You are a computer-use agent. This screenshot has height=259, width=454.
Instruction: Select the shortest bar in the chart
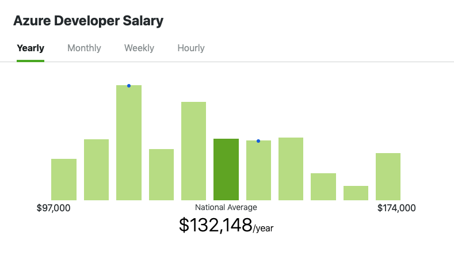356,193
